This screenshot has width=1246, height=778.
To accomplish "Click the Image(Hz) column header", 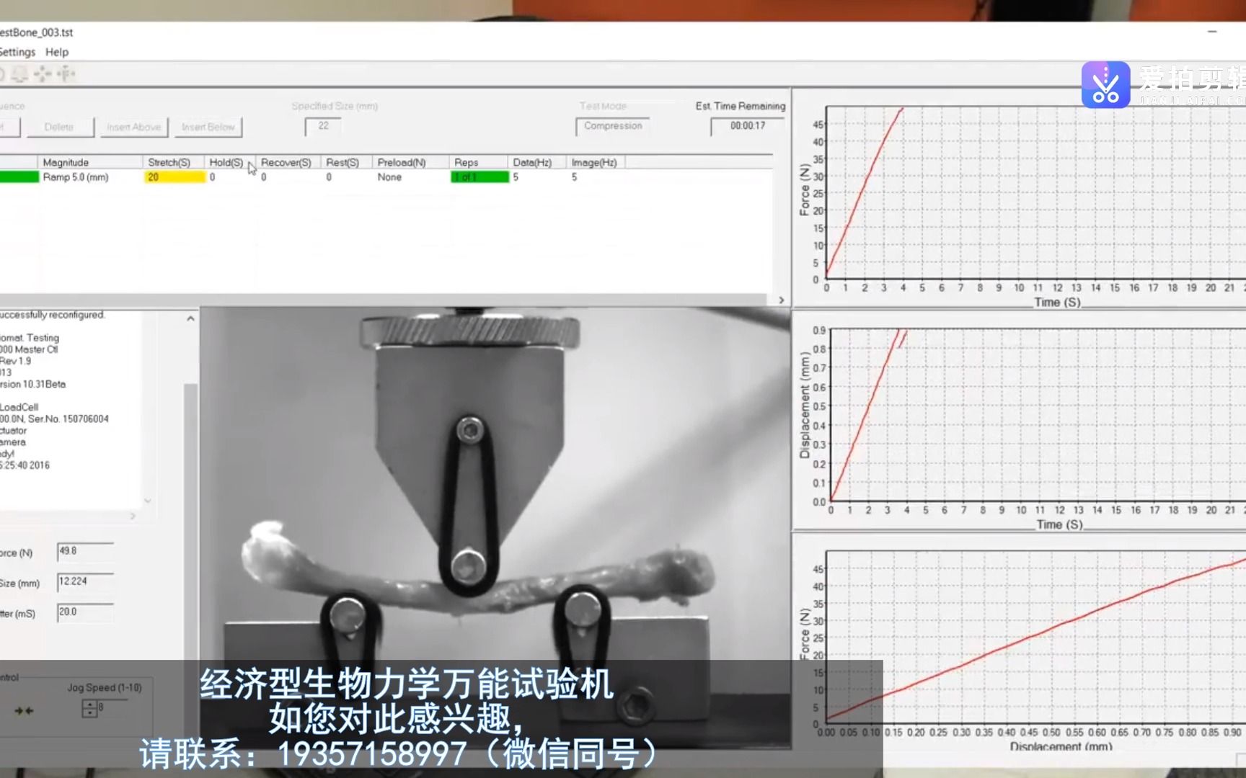I will click(596, 163).
